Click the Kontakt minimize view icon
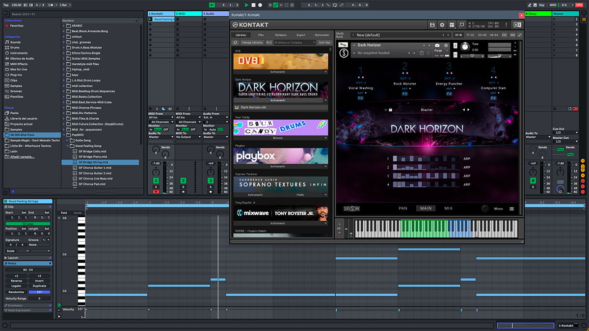The height and width of the screenshot is (331, 589). (462, 25)
